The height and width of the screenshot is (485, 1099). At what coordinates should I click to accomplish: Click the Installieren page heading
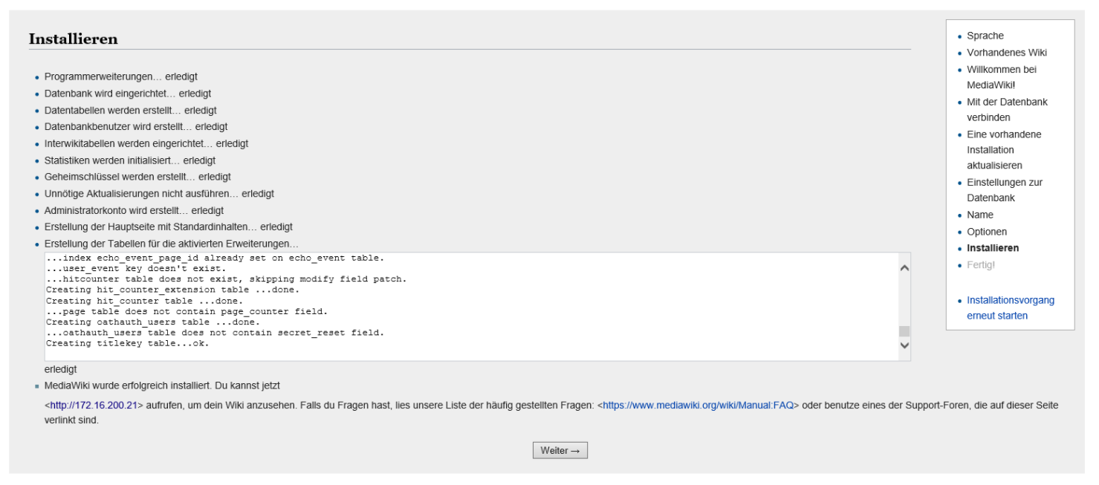pyautogui.click(x=74, y=39)
